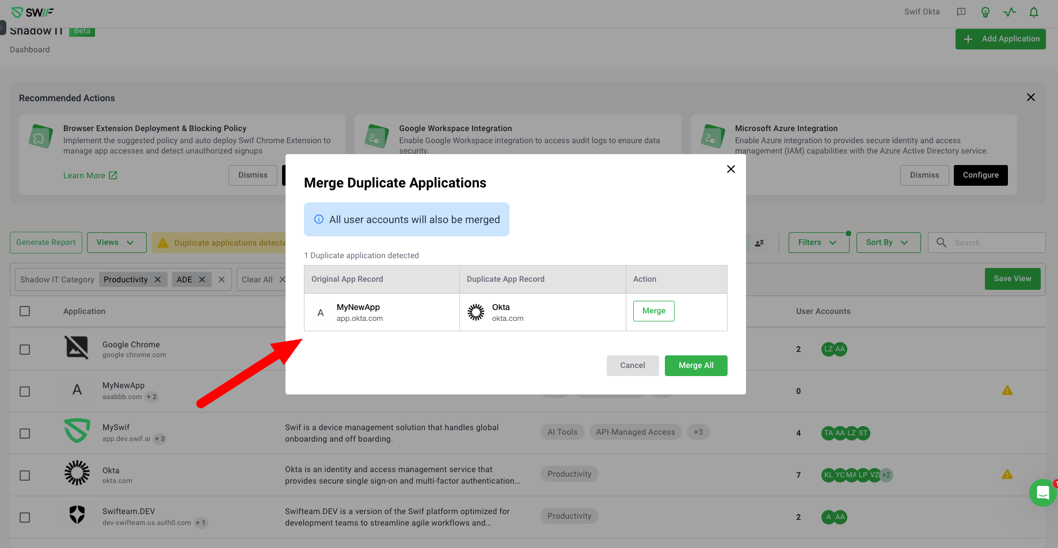Click the warning triangle on Okta row
1058x548 pixels.
coord(1007,474)
